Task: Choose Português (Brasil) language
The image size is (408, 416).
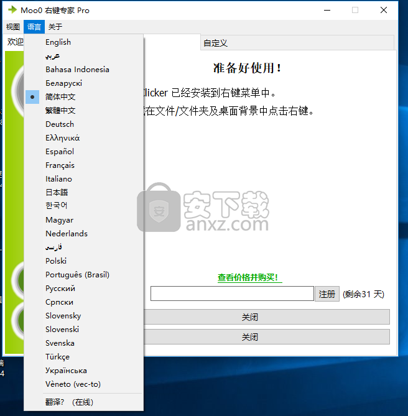Action: click(84, 275)
